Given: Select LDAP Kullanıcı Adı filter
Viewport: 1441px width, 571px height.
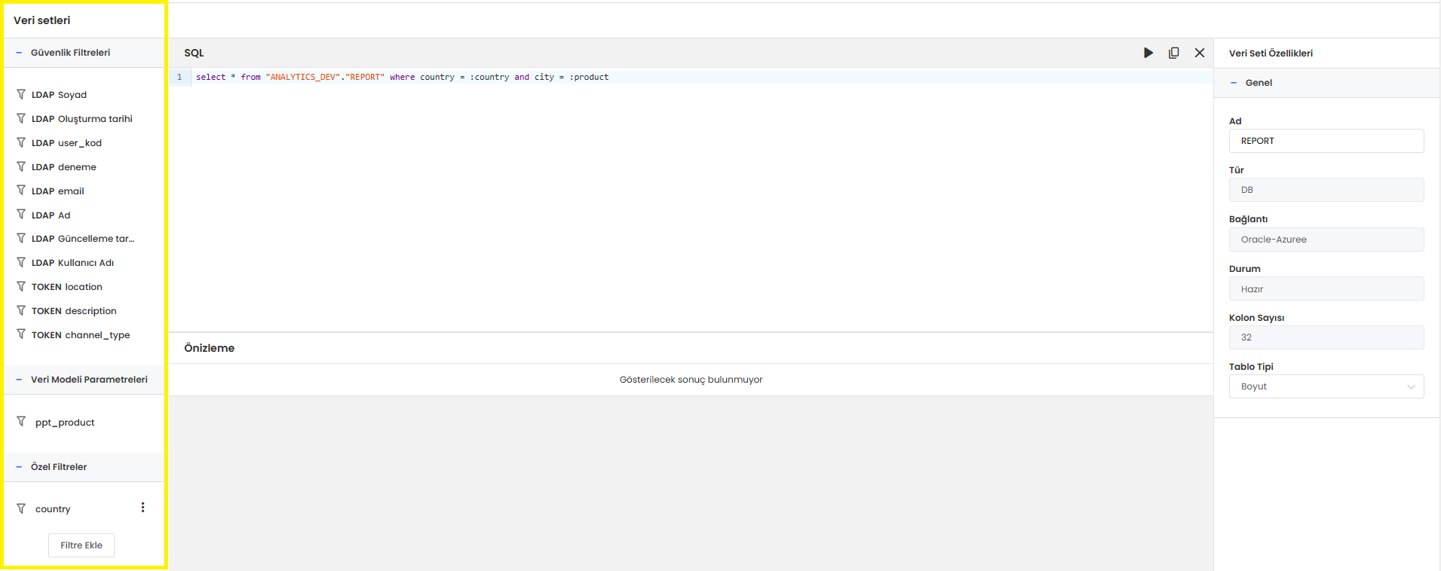Looking at the screenshot, I should 72,263.
